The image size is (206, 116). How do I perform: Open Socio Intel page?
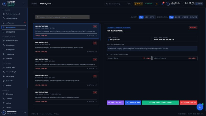click(x=9, y=81)
